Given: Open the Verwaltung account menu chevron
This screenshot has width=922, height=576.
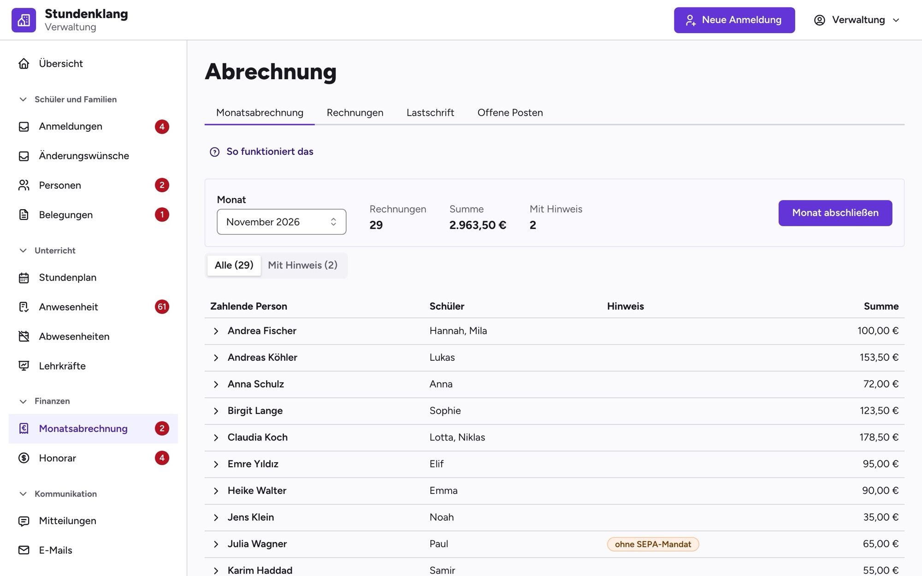Looking at the screenshot, I should [896, 20].
